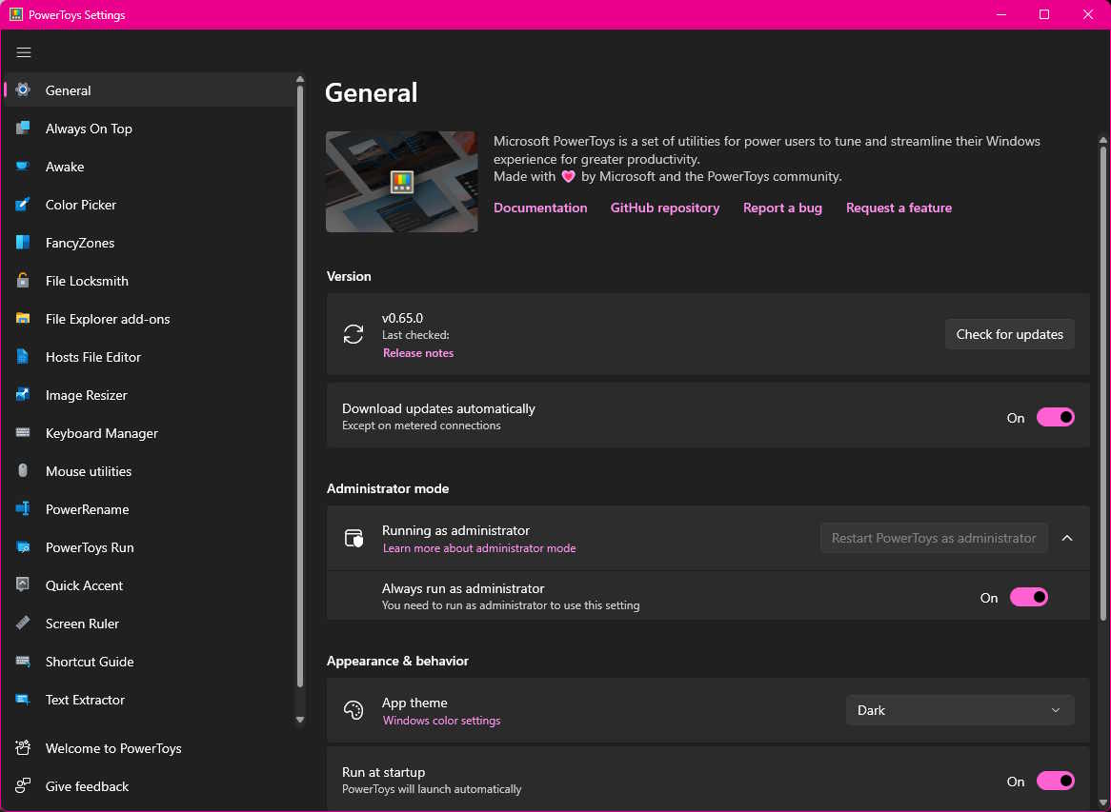This screenshot has height=812, width=1111.
Task: Click sidebar scrollbar down arrow
Action: [x=299, y=720]
